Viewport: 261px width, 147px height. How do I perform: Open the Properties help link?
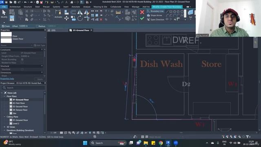tap(7, 79)
